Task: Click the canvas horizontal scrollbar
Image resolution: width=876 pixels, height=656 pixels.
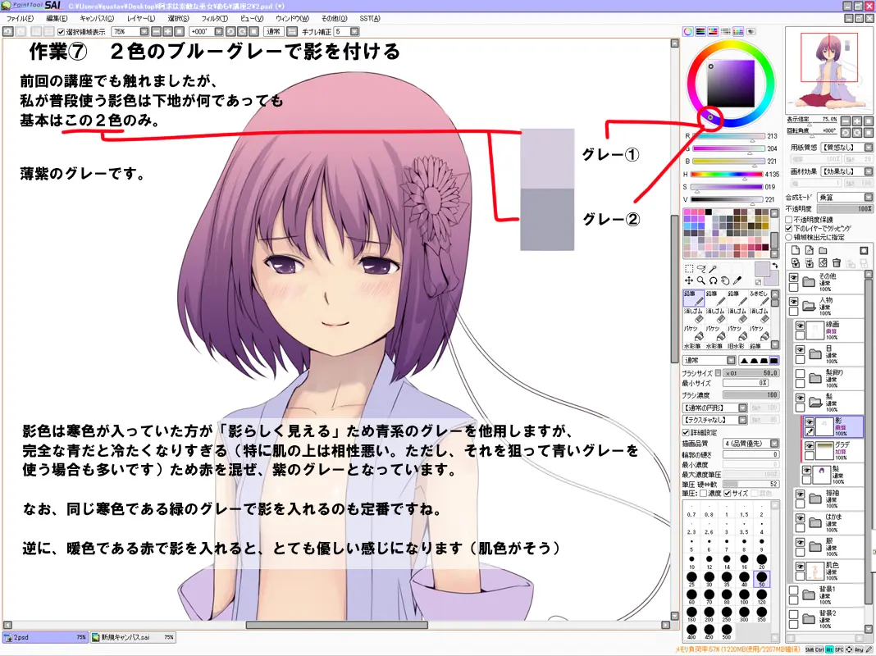Action: click(x=337, y=626)
